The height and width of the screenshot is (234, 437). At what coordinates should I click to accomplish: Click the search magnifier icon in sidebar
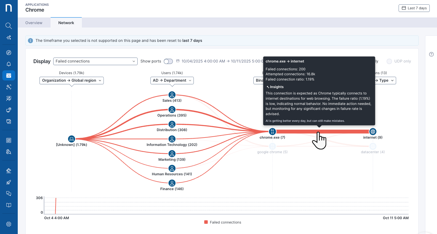(x=9, y=26)
